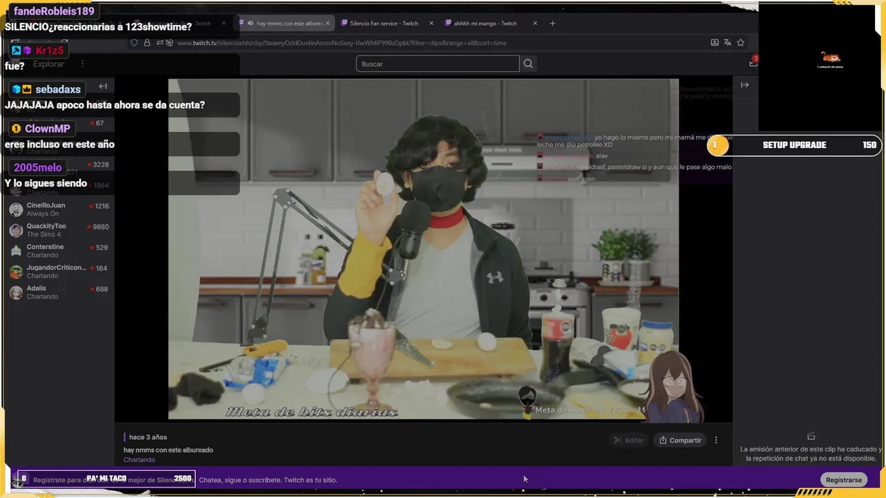Focus the Buscar search field
Image resolution: width=886 pixels, height=498 pixels.
point(437,64)
